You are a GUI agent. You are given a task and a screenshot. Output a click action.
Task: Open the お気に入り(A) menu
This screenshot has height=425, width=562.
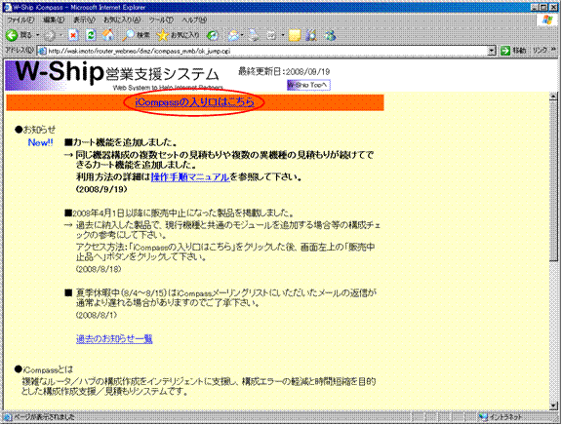(x=122, y=20)
